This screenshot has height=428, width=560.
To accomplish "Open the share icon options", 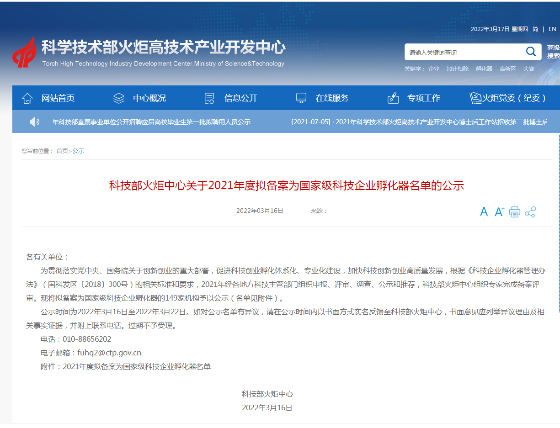I will click(x=530, y=212).
